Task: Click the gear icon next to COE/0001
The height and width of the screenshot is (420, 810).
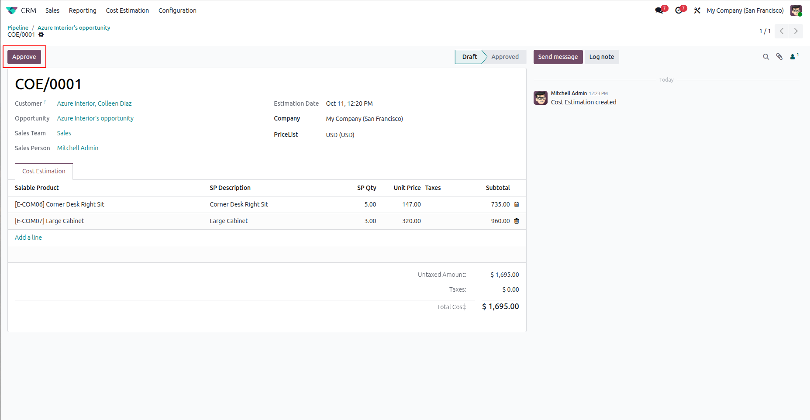Action: coord(41,34)
